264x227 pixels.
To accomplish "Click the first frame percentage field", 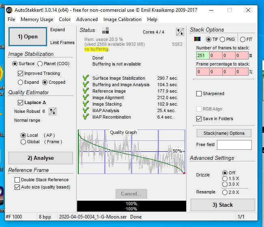I will tap(203, 72).
